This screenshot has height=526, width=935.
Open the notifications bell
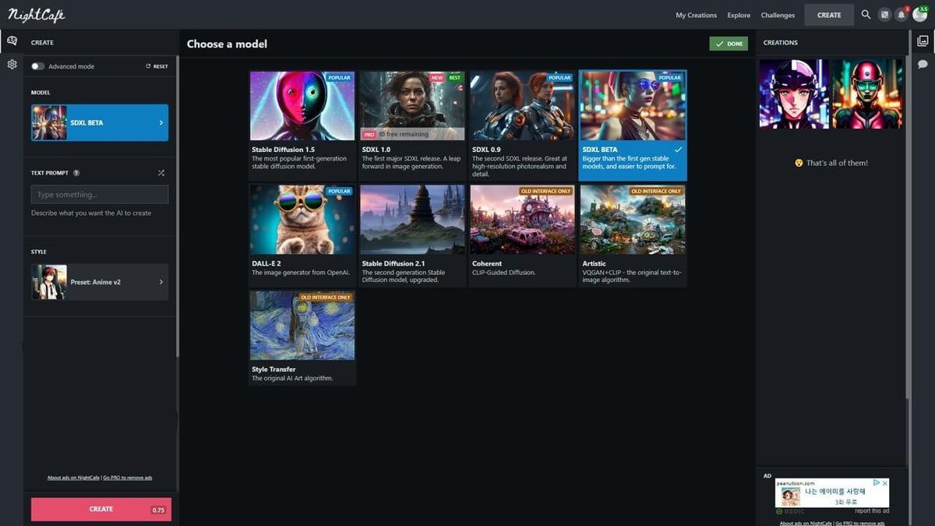901,15
